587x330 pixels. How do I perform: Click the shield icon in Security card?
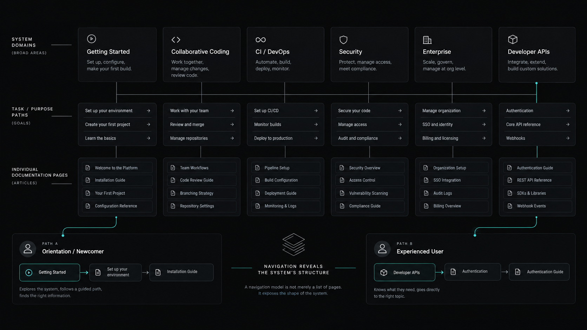(343, 40)
